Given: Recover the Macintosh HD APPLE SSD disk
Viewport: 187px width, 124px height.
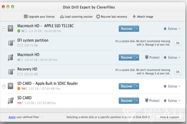Looking at the screenshot, I should click(x=127, y=29).
